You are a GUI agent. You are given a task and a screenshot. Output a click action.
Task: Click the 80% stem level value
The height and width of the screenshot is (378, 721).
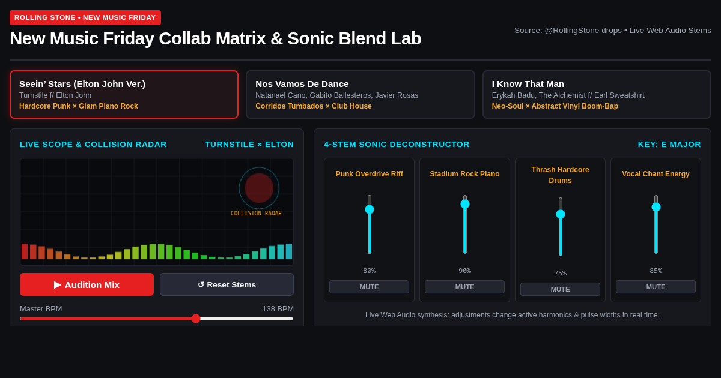(x=370, y=271)
